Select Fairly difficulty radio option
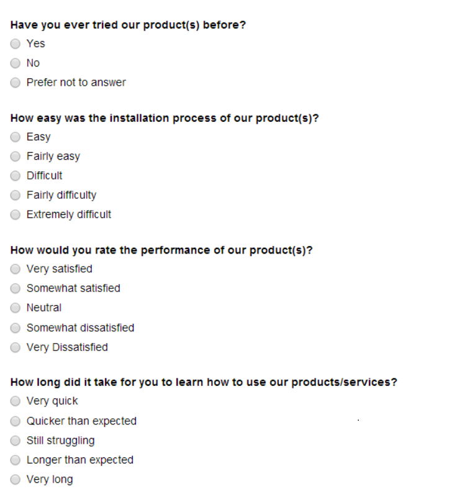465x489 pixels. point(16,195)
